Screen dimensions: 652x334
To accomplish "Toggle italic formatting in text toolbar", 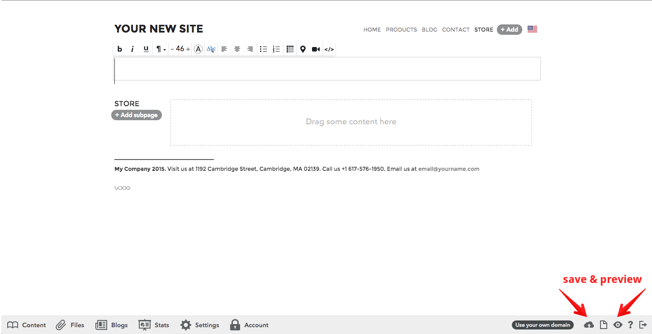I will pos(132,49).
